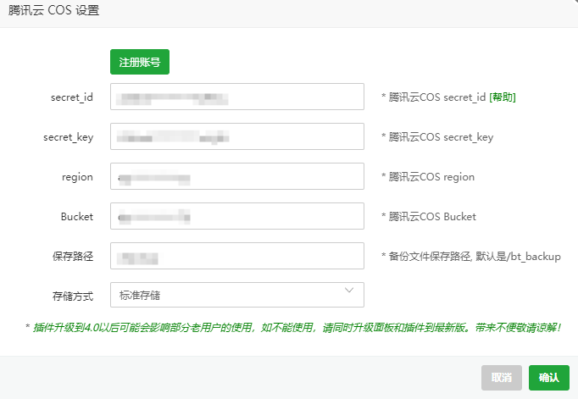Click the 备份文件保存路径 hint text
Viewport: 578px width, 399px height.
tap(470, 256)
